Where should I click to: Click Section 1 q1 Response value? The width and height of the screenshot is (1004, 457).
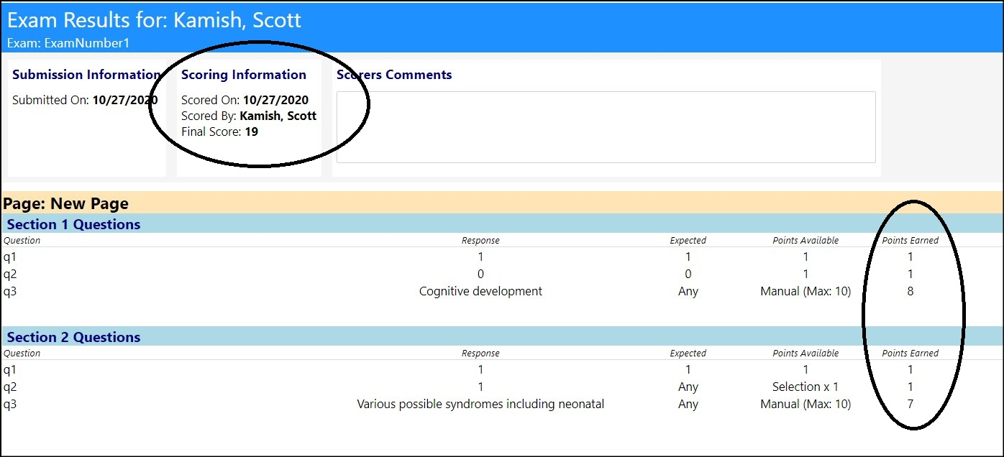pyautogui.click(x=480, y=257)
